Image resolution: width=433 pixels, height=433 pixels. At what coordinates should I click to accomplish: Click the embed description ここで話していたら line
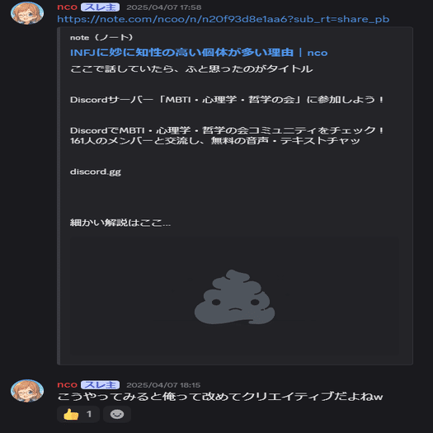pyautogui.click(x=191, y=68)
